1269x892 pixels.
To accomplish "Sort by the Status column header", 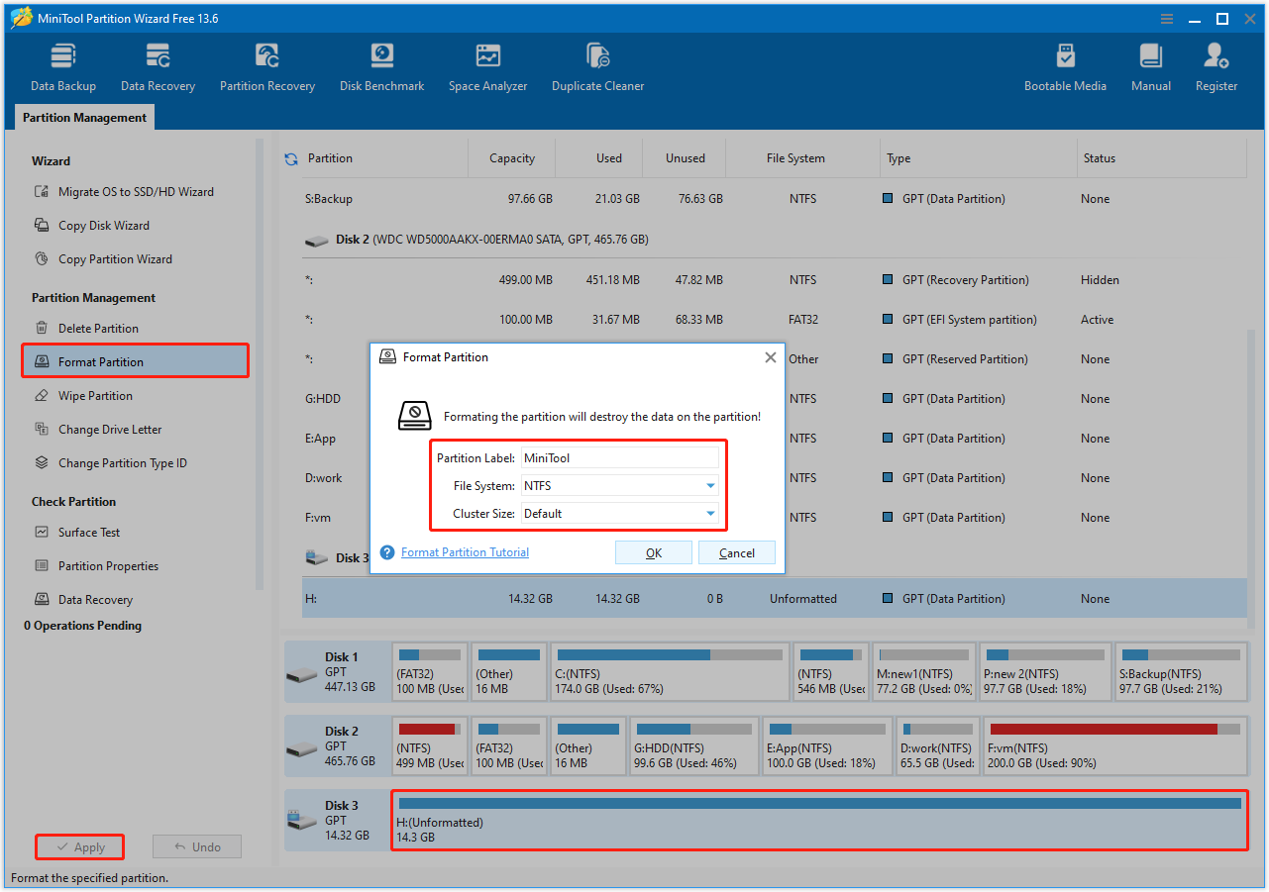I will click(x=1161, y=158).
